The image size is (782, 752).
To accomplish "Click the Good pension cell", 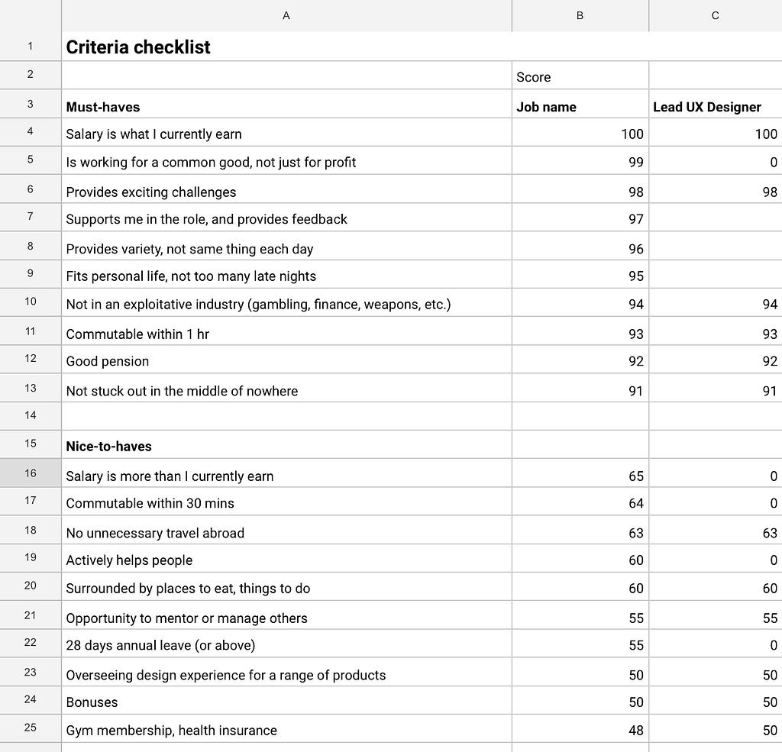I will click(x=286, y=360).
